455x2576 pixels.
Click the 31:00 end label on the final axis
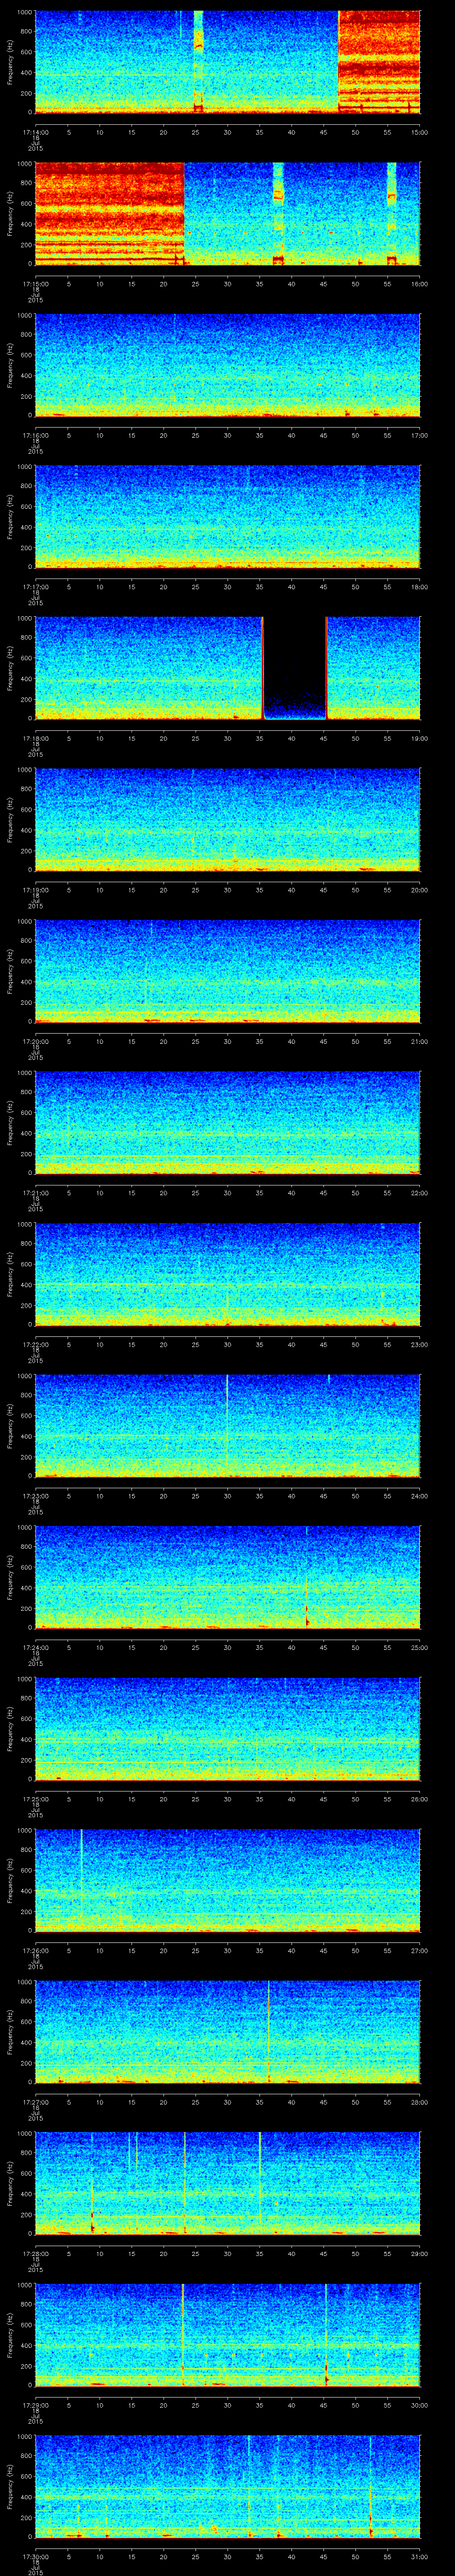(419, 2556)
